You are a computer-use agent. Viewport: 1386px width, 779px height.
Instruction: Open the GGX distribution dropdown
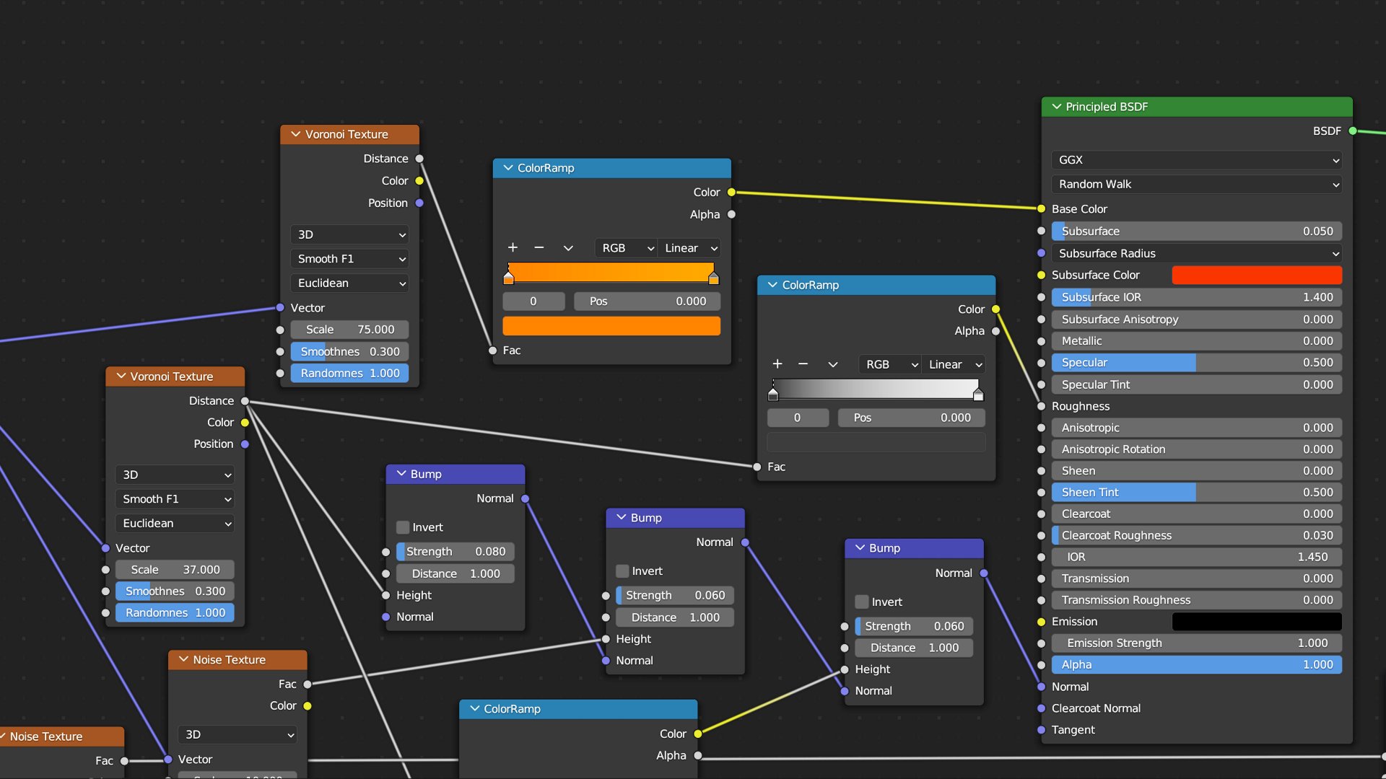(x=1196, y=160)
